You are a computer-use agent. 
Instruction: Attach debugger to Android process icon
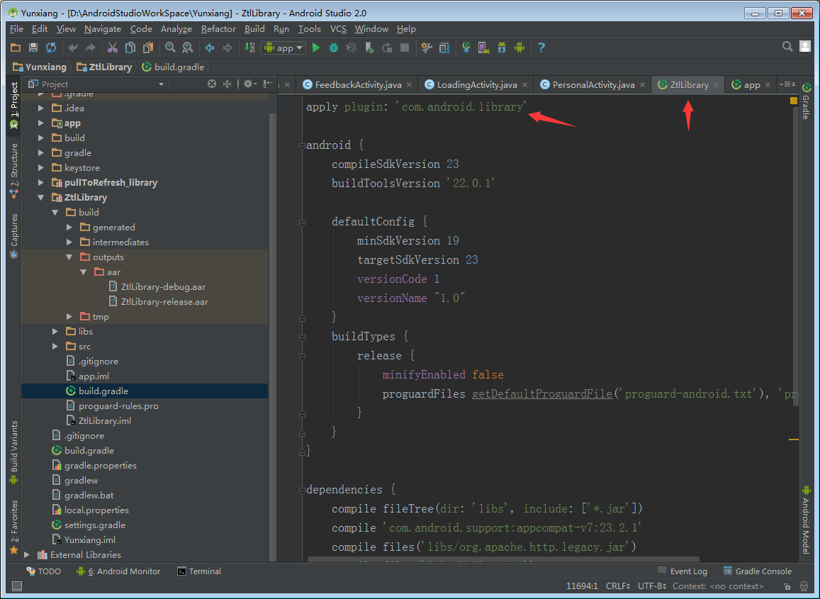pyautogui.click(x=369, y=47)
